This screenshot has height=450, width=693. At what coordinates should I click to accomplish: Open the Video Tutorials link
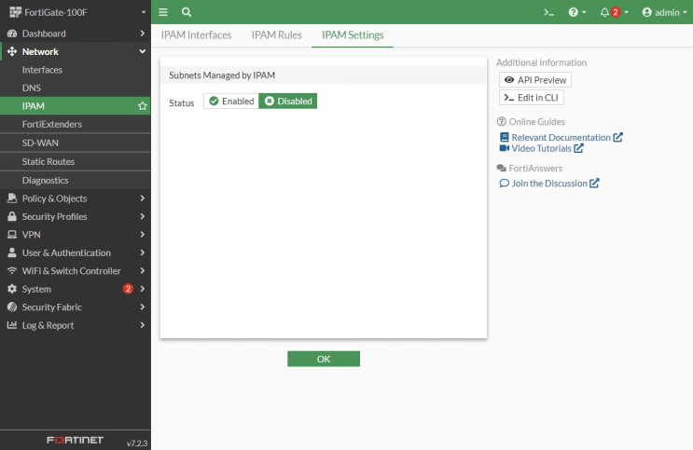pos(541,148)
